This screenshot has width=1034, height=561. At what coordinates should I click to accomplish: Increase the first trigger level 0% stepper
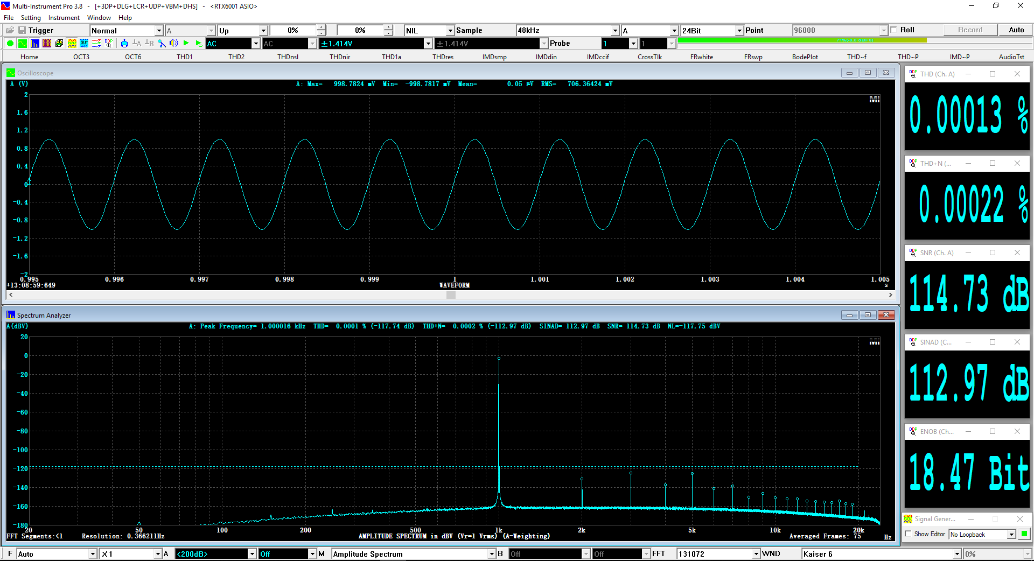click(x=321, y=28)
